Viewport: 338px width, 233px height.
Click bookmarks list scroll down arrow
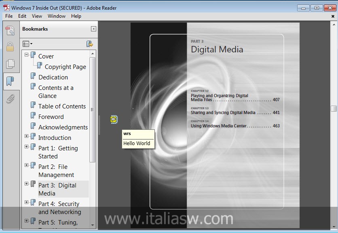tap(93, 225)
